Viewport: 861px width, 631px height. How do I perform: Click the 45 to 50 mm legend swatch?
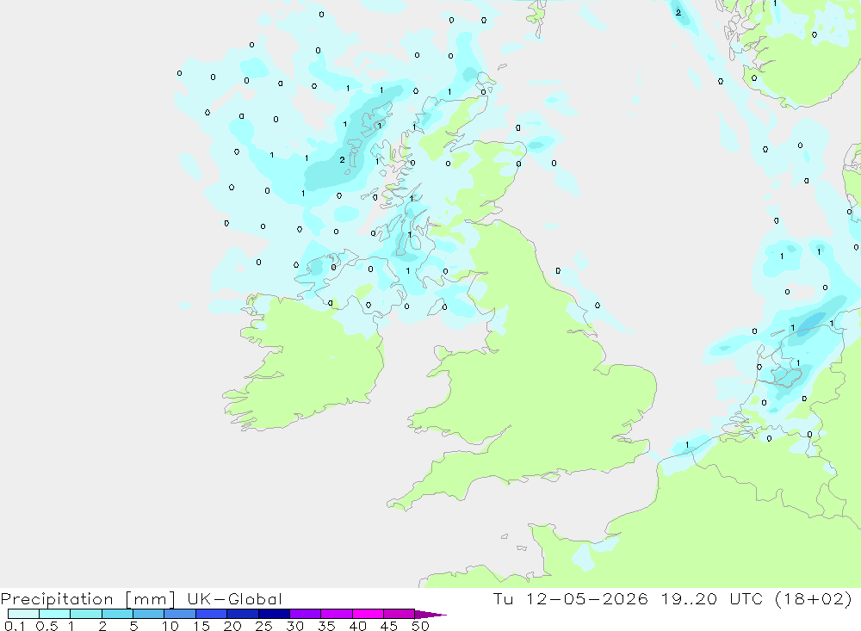point(399,614)
